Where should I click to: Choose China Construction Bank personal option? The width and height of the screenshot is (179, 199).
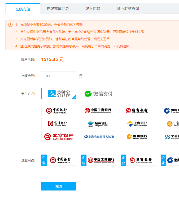170,111
